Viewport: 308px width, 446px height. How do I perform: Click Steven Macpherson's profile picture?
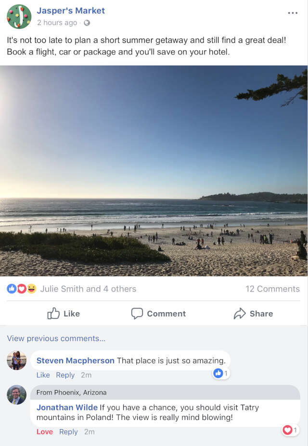16,360
